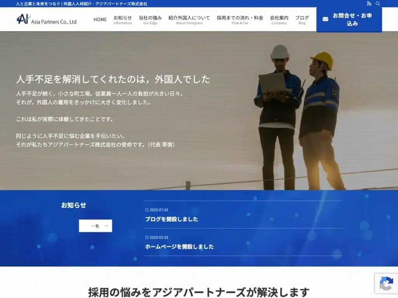Image resolution: width=398 pixels, height=298 pixels.
Task: Open 採用までの流れ・料金 Flow & Fee menu
Action: point(240,20)
